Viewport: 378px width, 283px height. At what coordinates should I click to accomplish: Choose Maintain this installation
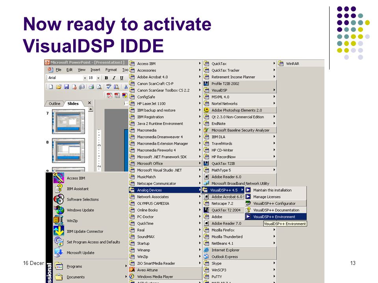276,190
